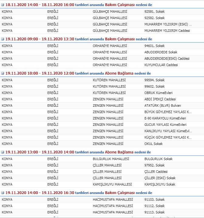Click the 19.11.2020 13:00 - 14:00 group header text

(x=78, y=152)
